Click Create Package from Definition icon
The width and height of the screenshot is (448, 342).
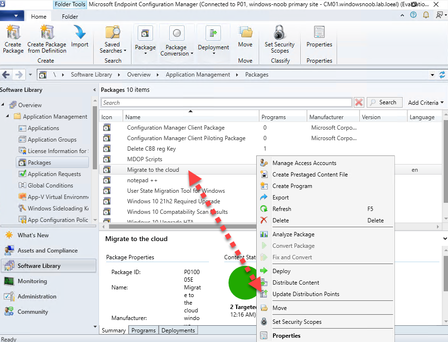47,39
